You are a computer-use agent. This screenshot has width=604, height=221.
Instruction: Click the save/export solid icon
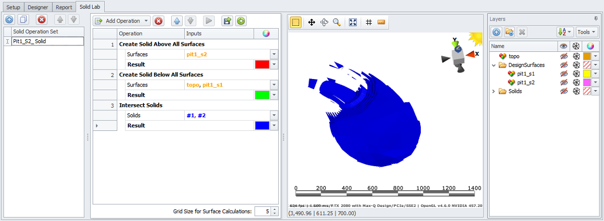[x=227, y=21]
